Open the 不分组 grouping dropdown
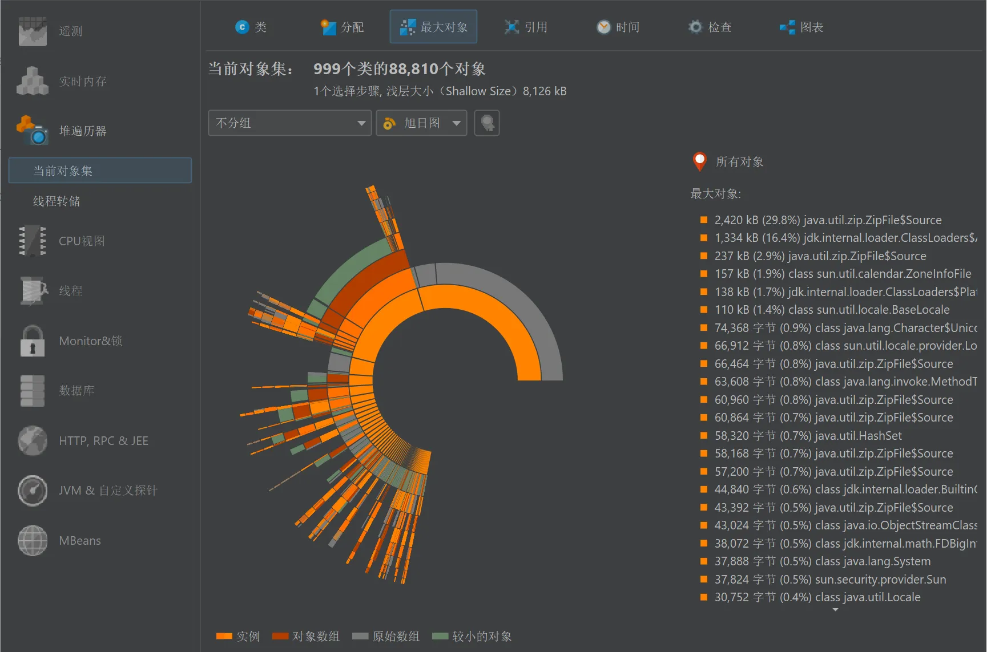The width and height of the screenshot is (987, 652). [289, 123]
